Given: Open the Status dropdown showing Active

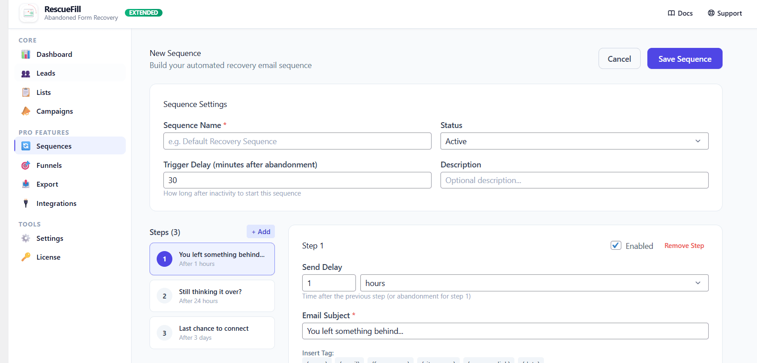Looking at the screenshot, I should coord(574,141).
